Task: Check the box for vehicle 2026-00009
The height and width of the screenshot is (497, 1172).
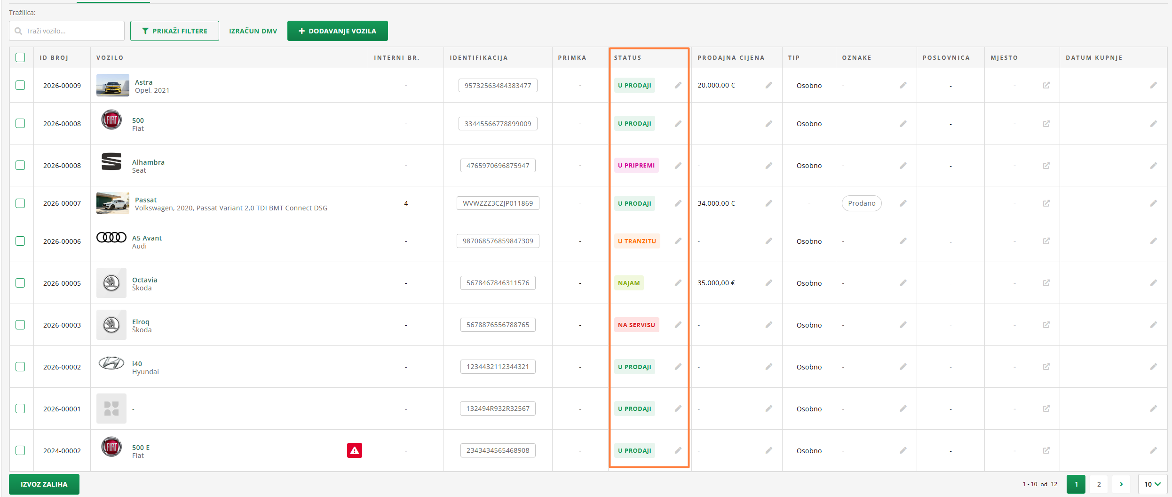Action: pos(20,85)
